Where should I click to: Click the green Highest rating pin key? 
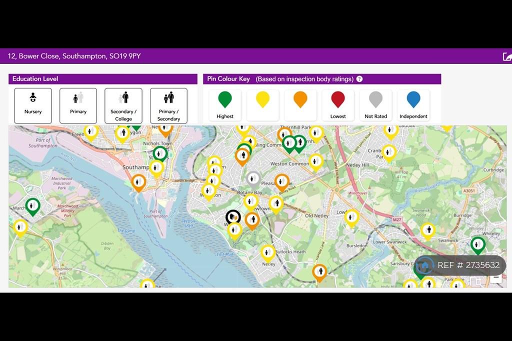click(x=224, y=105)
